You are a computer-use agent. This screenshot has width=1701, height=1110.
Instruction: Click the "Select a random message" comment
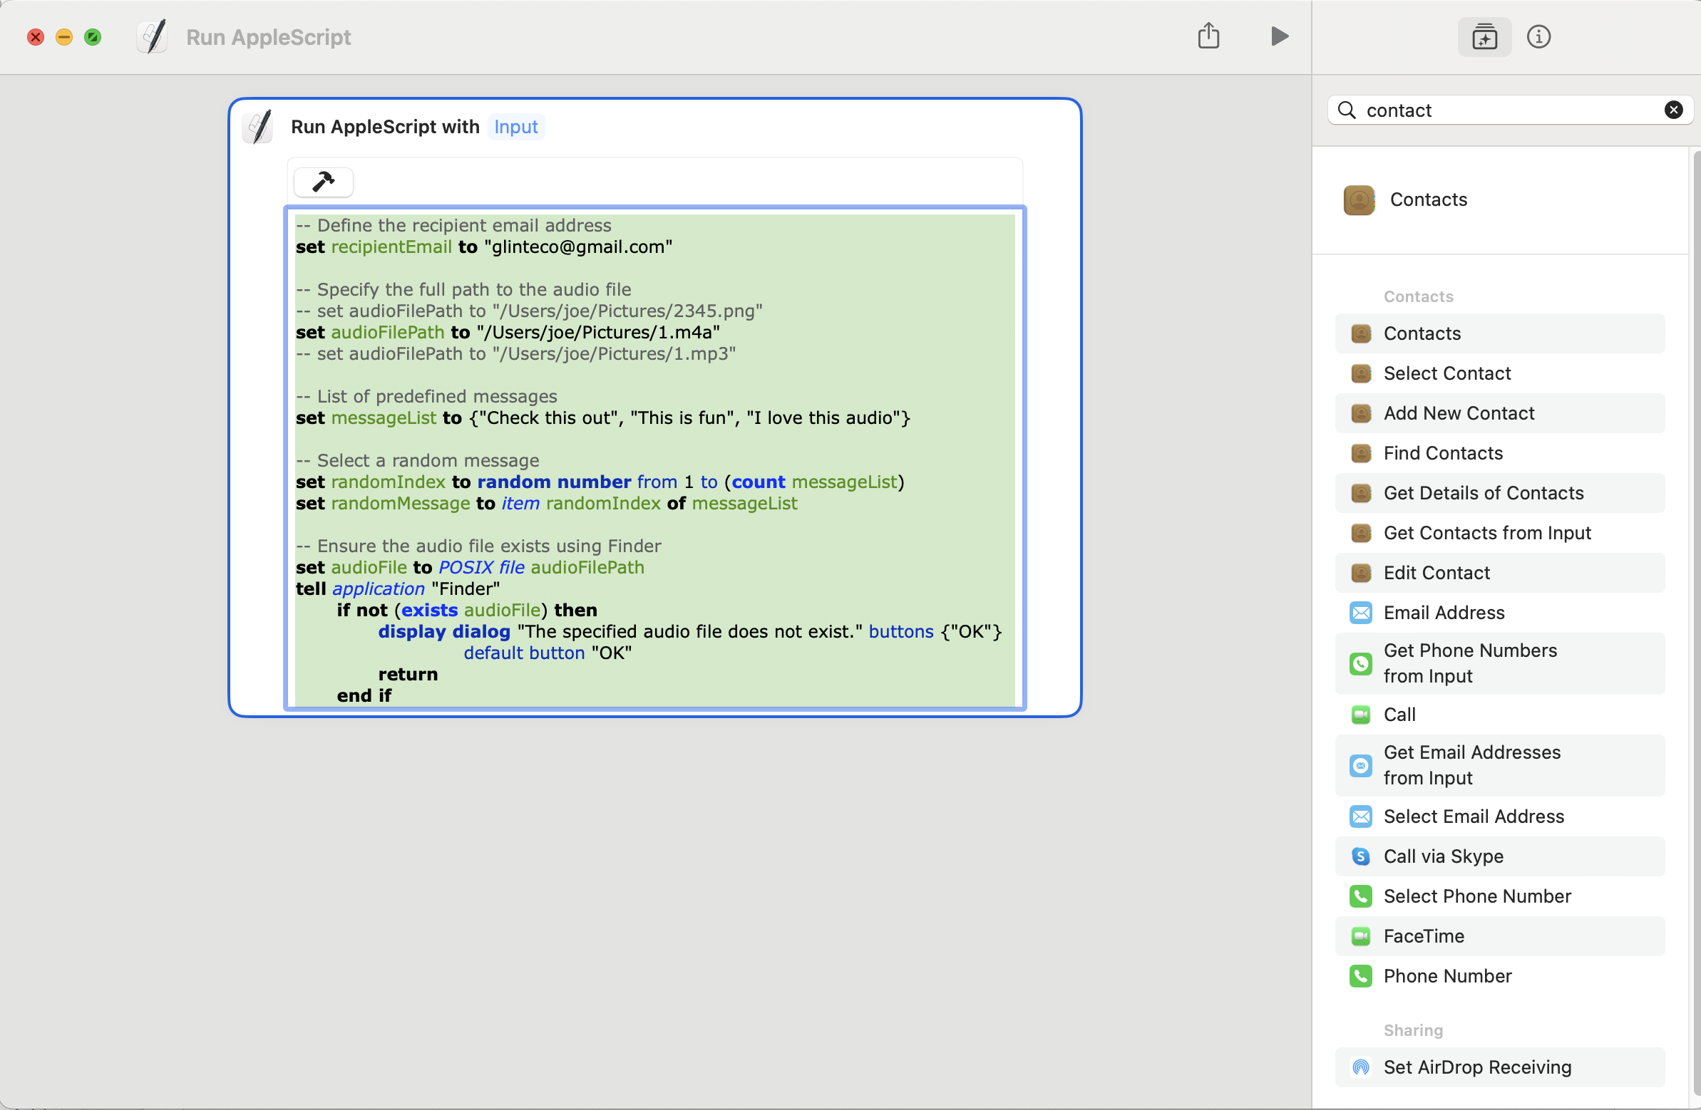[x=417, y=462]
